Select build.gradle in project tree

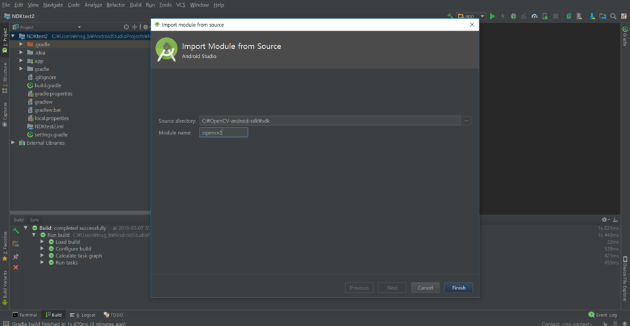point(44,85)
